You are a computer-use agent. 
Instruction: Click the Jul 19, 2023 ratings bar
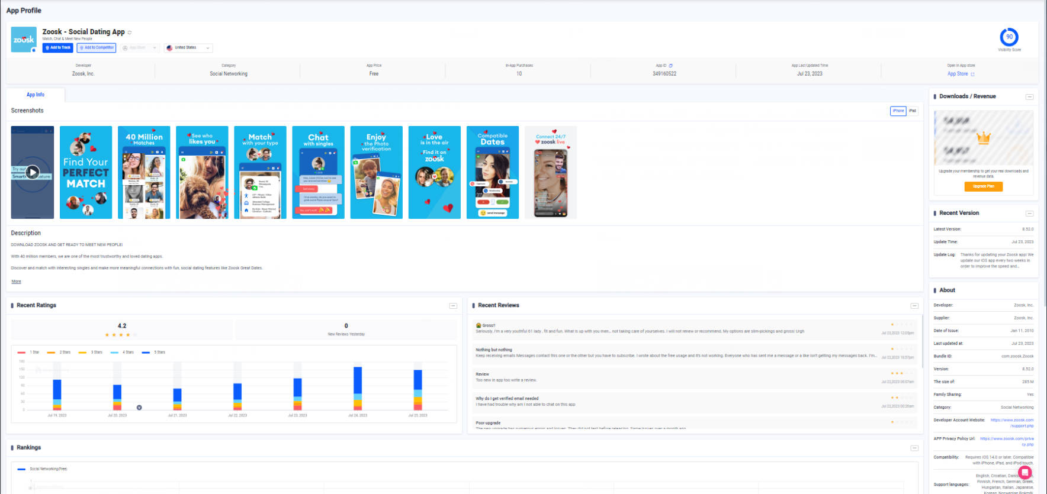[x=57, y=395]
